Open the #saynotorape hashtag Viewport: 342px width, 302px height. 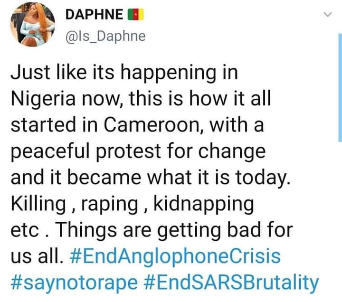74,283
